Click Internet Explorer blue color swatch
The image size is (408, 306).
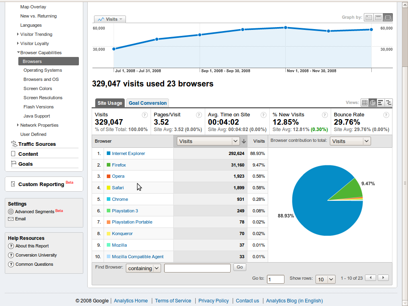(108, 153)
